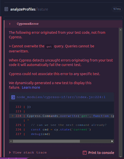Click code line 226 const cmd
This screenshot has height=159, width=124.
tap(61, 130)
